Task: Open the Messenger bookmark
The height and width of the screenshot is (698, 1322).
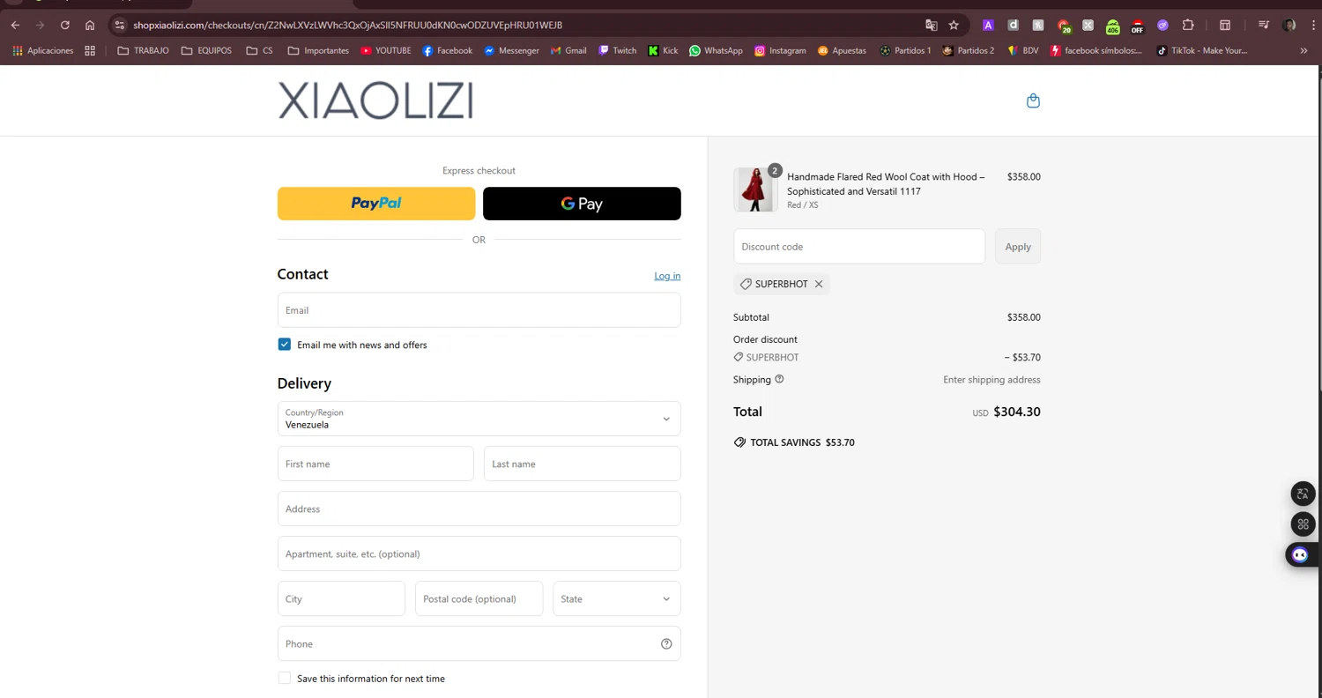Action: pyautogui.click(x=511, y=51)
